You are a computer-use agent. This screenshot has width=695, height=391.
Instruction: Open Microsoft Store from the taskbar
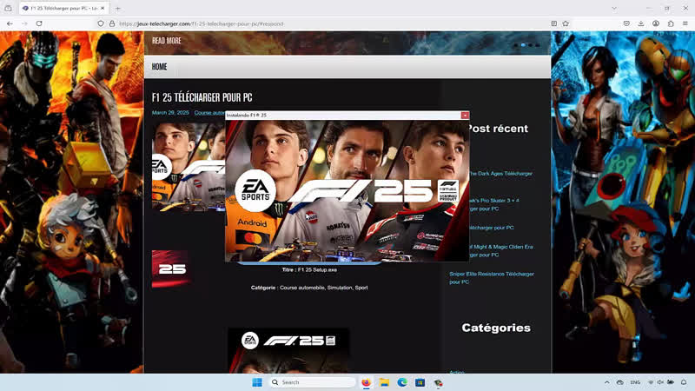click(x=420, y=382)
